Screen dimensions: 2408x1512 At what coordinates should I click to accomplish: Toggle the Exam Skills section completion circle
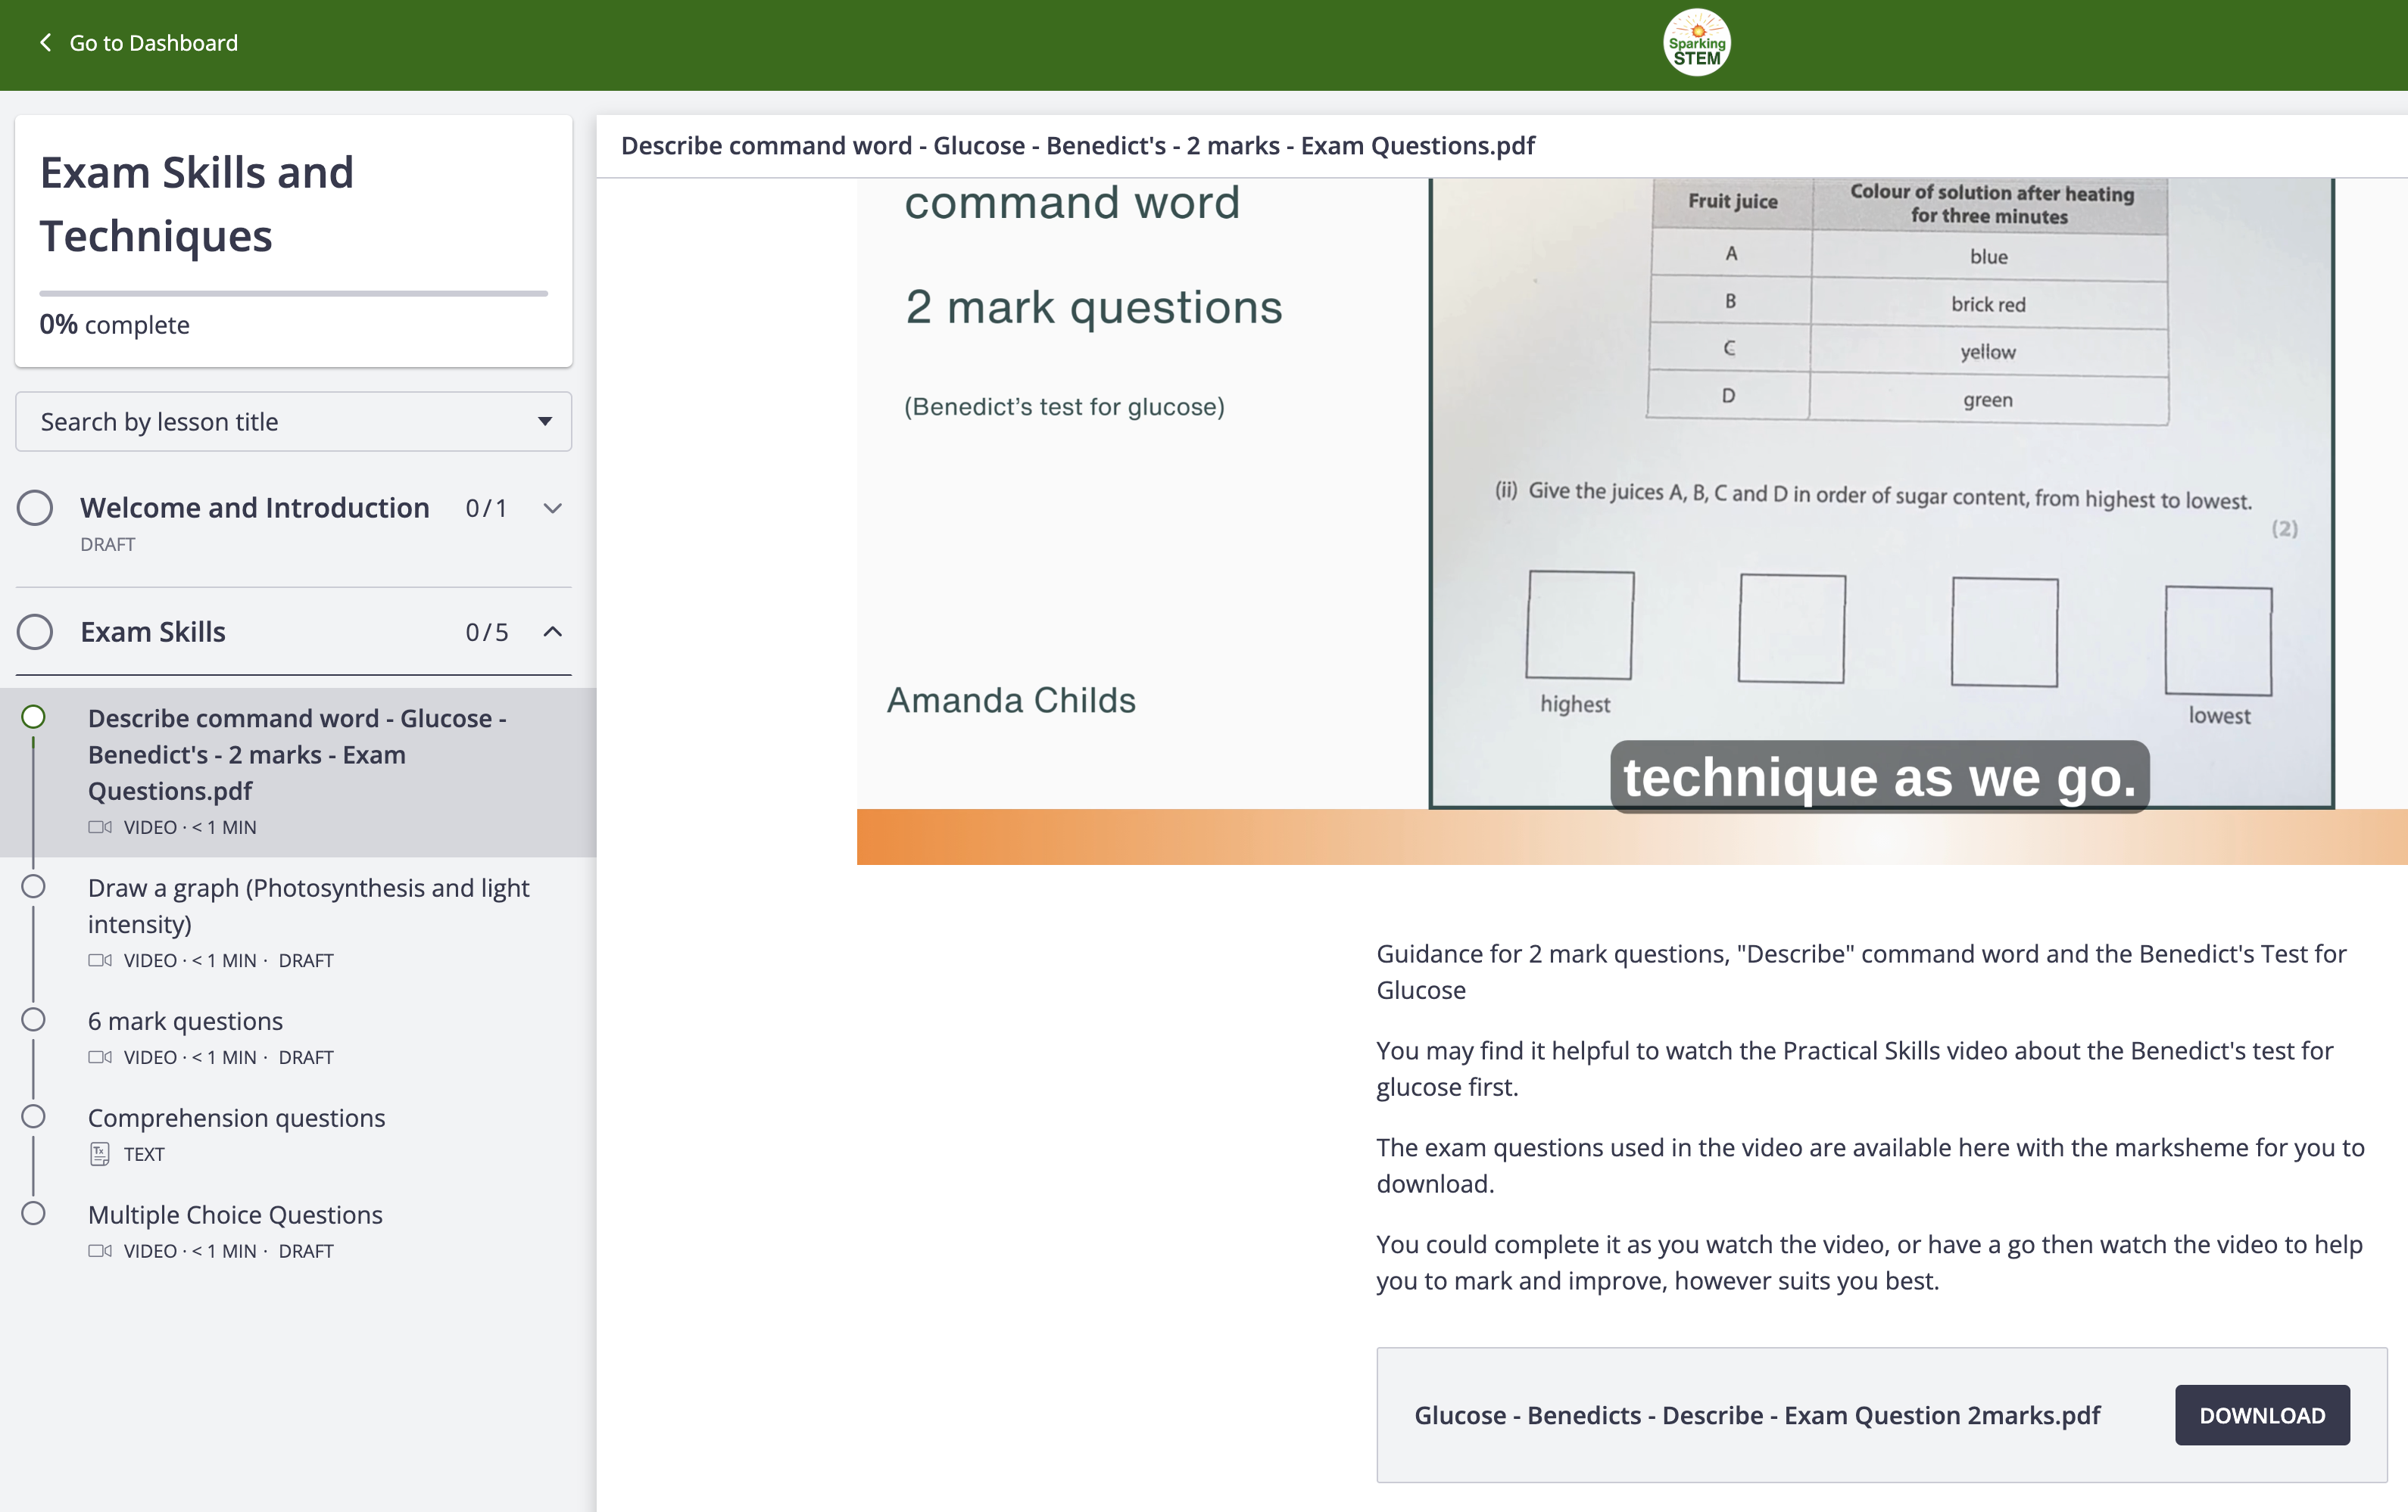(35, 632)
